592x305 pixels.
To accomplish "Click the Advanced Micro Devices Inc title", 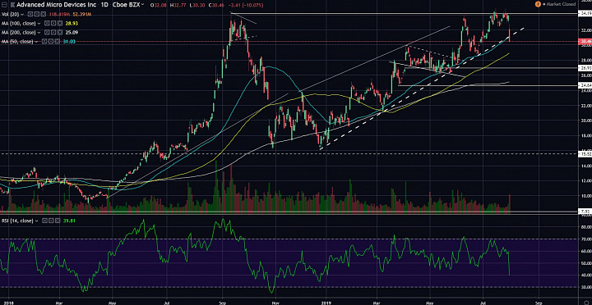I will [x=56, y=5].
